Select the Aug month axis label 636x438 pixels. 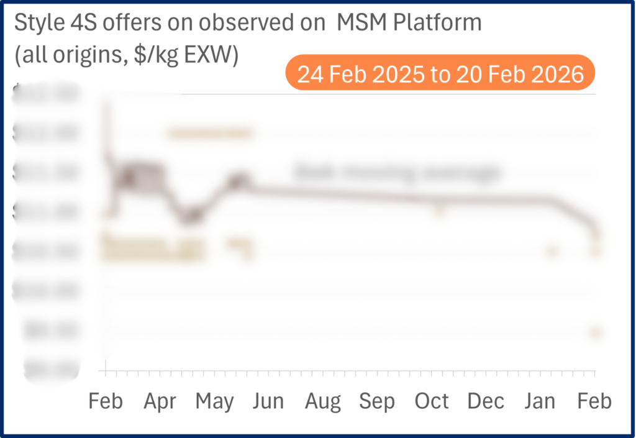(323, 401)
